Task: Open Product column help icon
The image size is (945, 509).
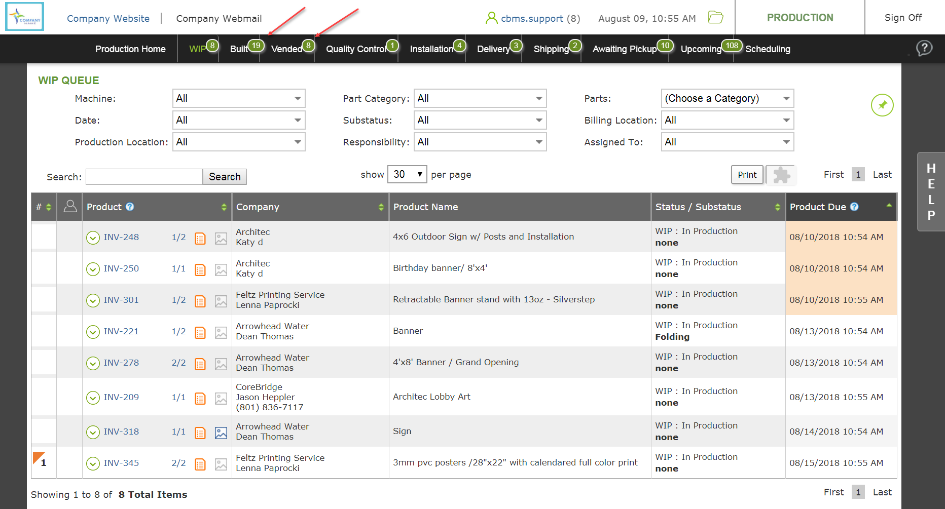Action: (x=130, y=207)
